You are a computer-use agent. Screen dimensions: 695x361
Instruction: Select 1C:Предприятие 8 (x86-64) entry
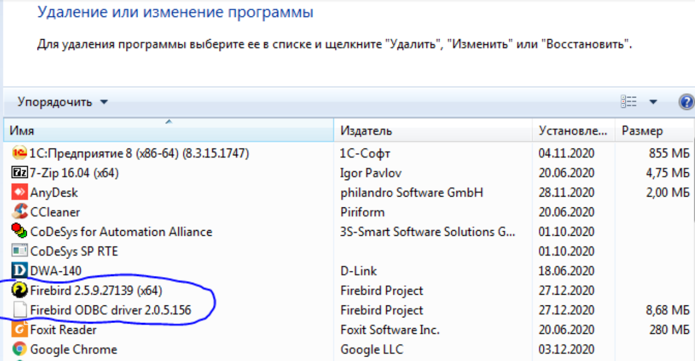click(140, 153)
